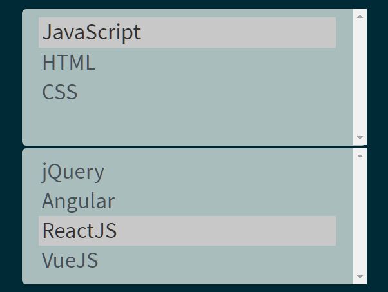This screenshot has height=292, width=388.
Task: Click the blank row right of Angular
Action: click(226, 201)
